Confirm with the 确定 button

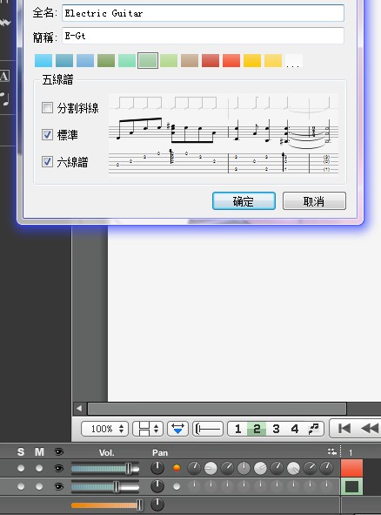[244, 200]
